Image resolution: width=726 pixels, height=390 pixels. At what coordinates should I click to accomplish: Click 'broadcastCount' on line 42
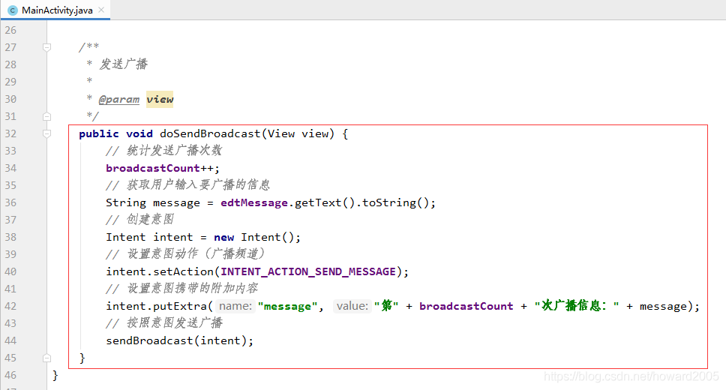466,306
